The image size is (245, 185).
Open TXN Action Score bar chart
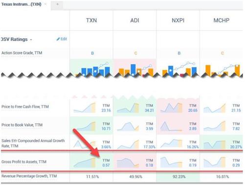(x=92, y=69)
